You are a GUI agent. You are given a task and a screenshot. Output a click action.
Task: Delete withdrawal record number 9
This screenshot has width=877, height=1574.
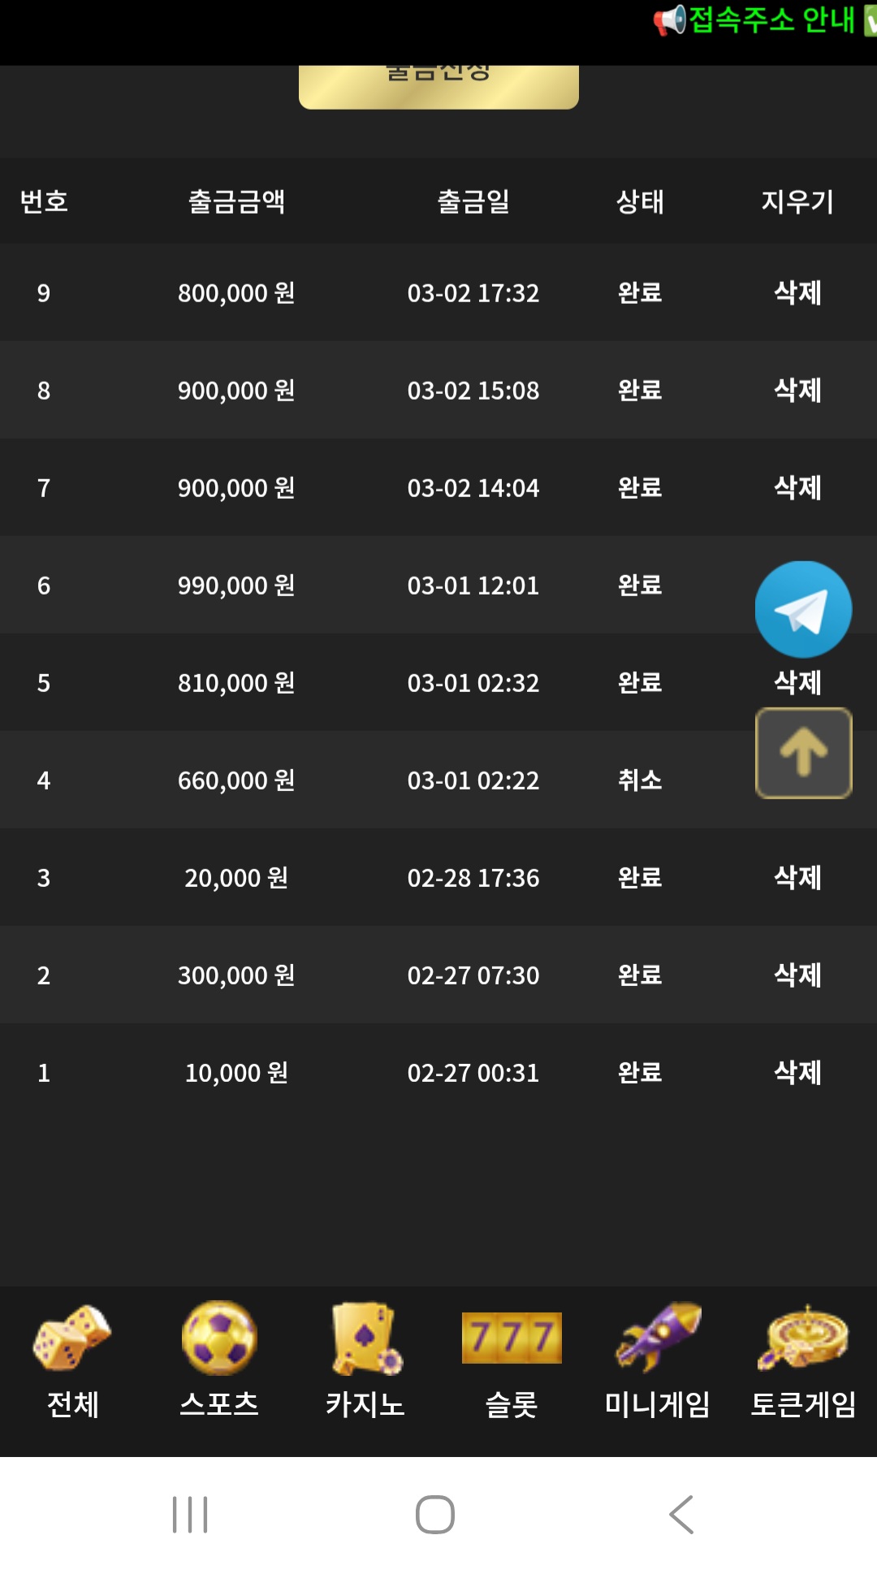[797, 293]
